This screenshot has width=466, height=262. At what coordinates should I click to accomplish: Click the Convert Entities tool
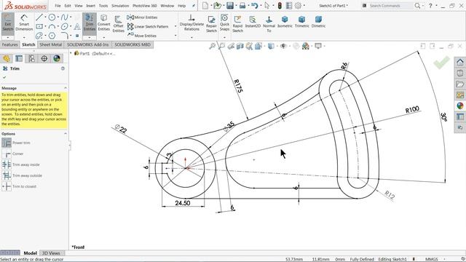pos(103,23)
